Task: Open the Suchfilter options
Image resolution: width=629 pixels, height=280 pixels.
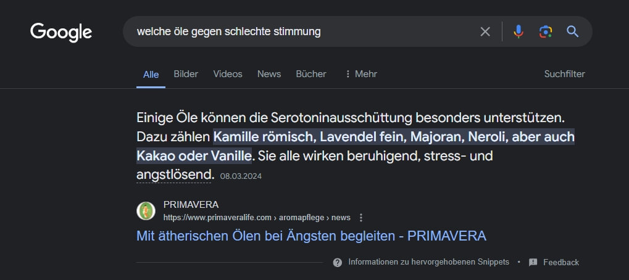Action: [x=564, y=74]
